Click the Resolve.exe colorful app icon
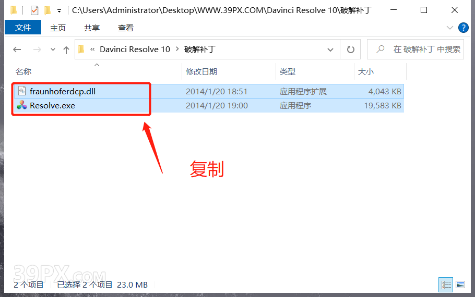Image resolution: width=475 pixels, height=297 pixels. 21,105
